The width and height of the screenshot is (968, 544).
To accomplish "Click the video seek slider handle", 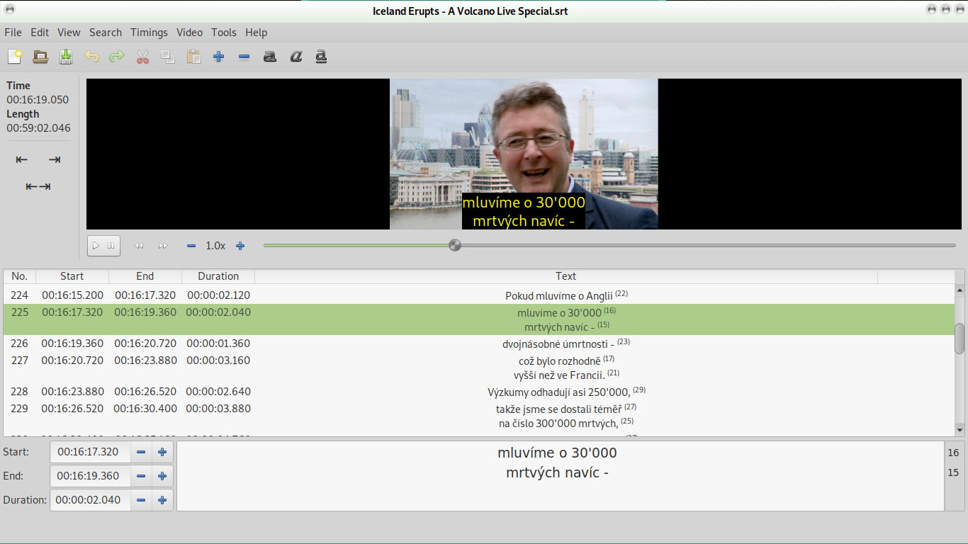I will click(455, 245).
